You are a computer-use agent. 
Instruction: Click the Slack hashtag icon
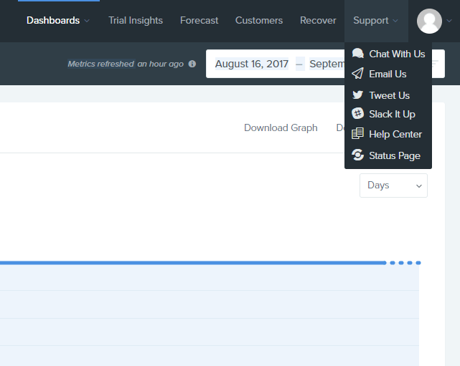pyautogui.click(x=357, y=114)
